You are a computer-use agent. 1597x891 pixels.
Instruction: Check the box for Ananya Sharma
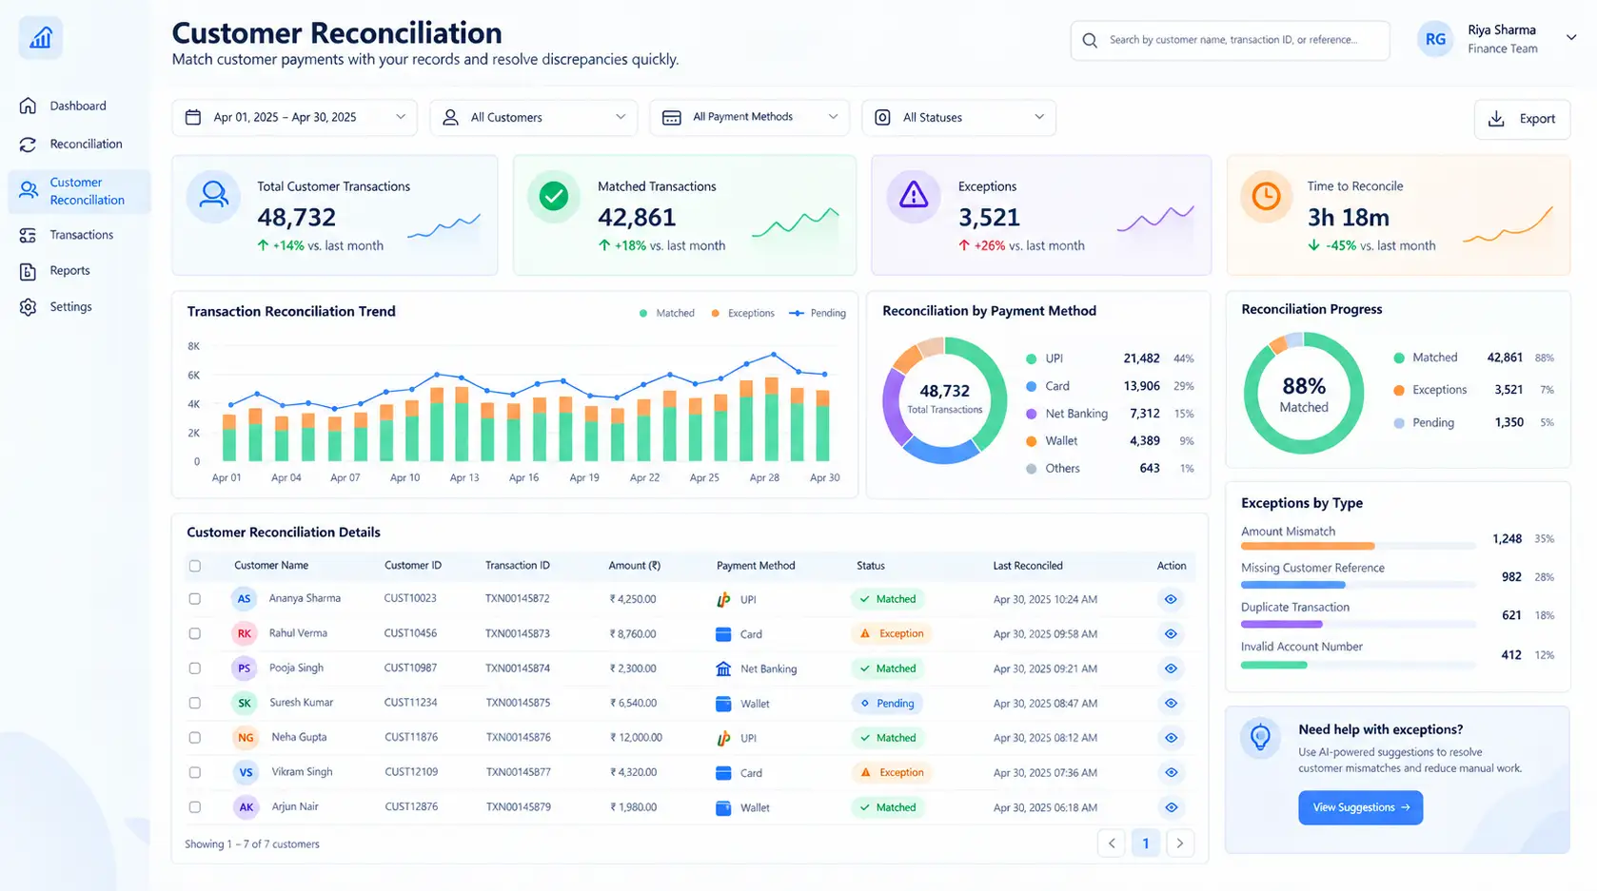(195, 599)
